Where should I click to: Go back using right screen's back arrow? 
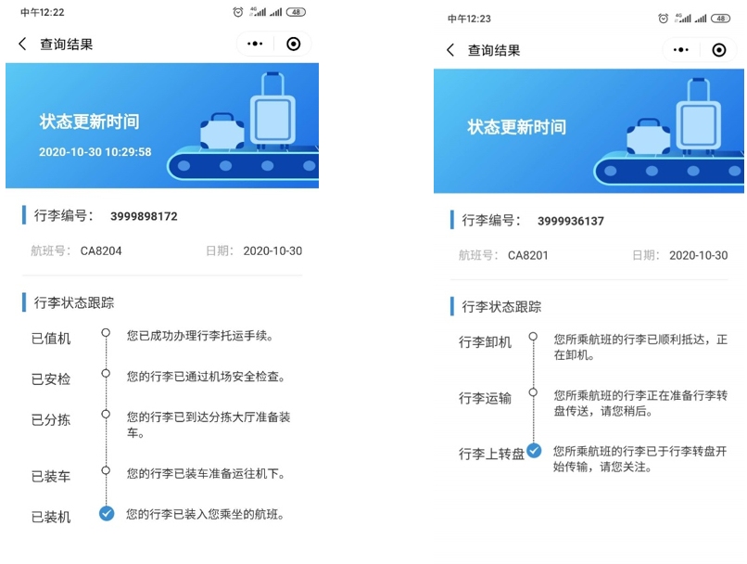450,50
